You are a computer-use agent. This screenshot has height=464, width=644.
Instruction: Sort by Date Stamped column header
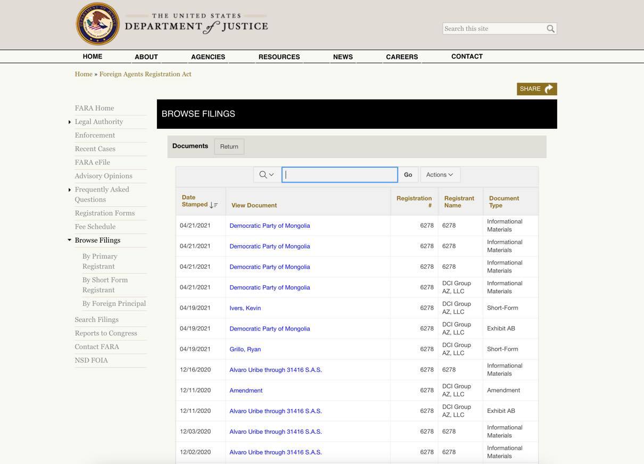pos(195,201)
